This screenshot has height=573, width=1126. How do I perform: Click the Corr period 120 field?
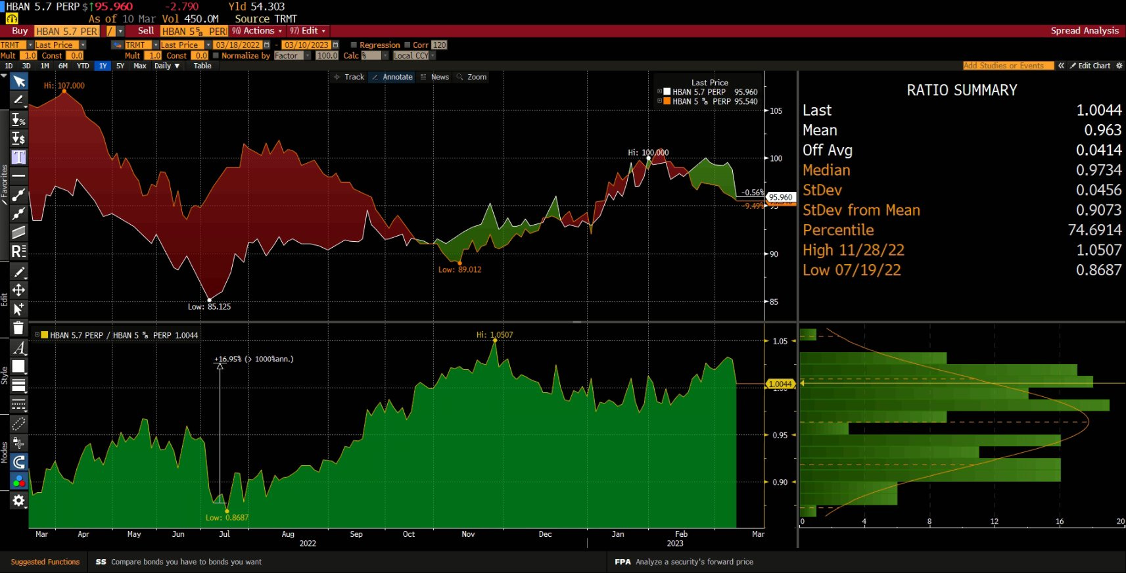(439, 45)
